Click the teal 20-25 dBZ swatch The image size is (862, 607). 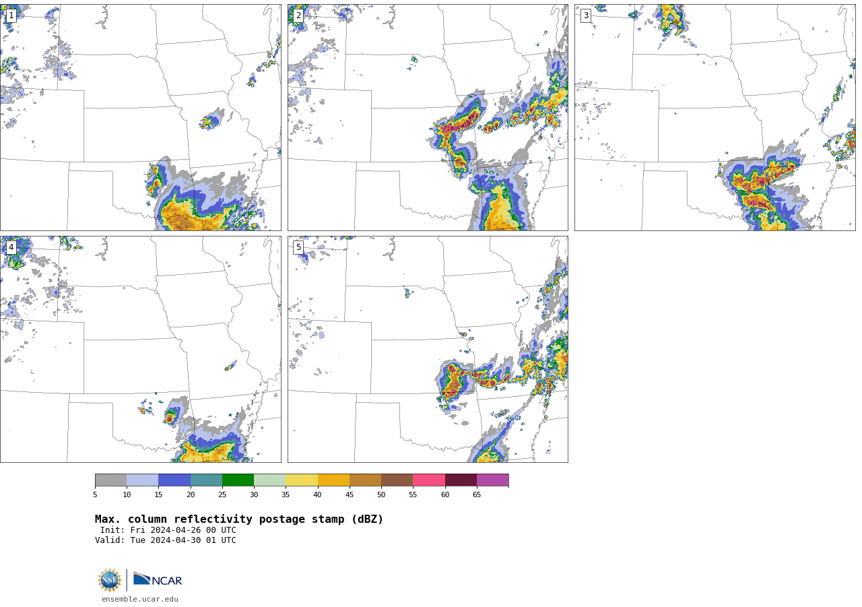click(x=206, y=480)
